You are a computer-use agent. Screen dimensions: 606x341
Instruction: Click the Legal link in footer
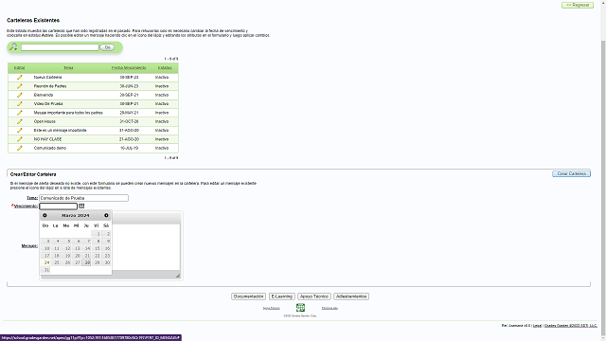pos(537,326)
